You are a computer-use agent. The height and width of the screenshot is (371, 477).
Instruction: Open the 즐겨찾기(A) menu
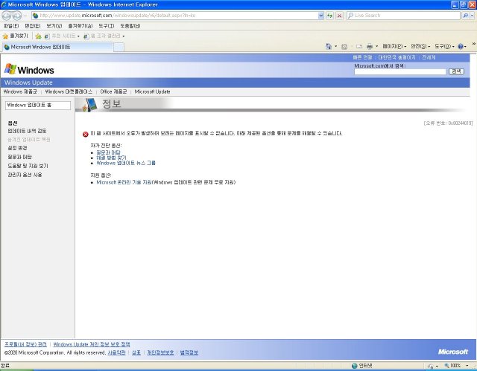click(x=80, y=26)
